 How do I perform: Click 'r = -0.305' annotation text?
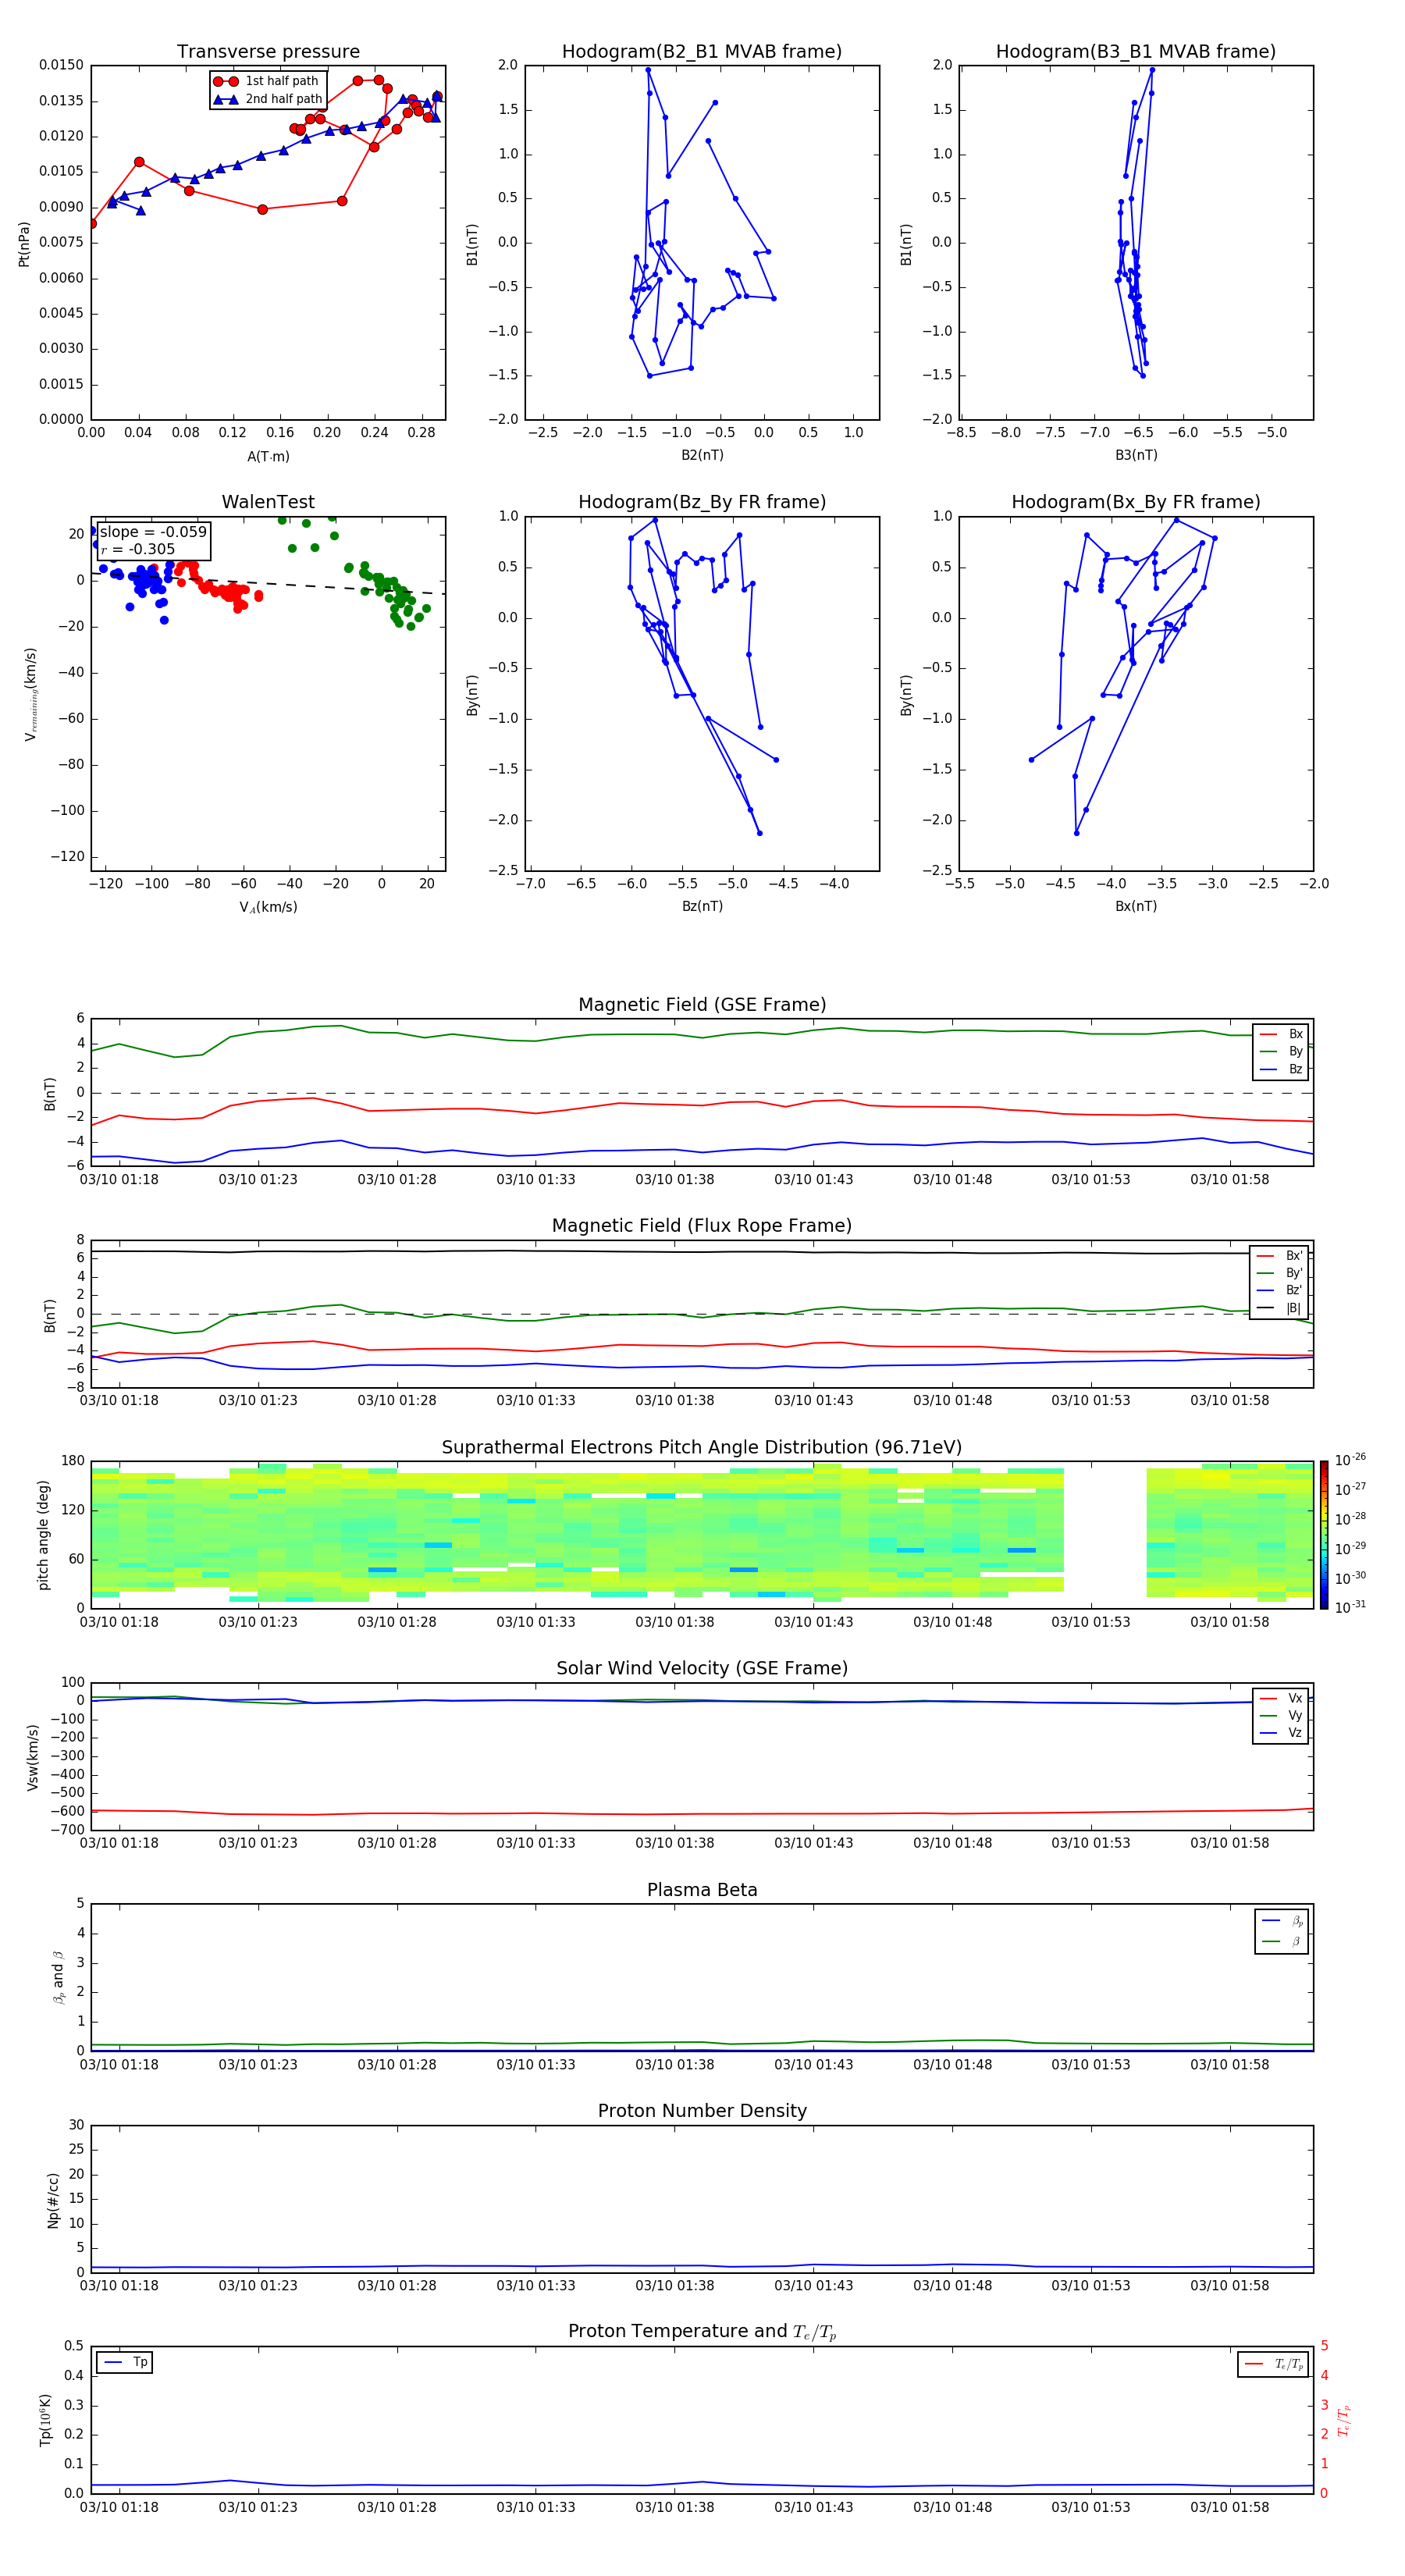tap(138, 549)
